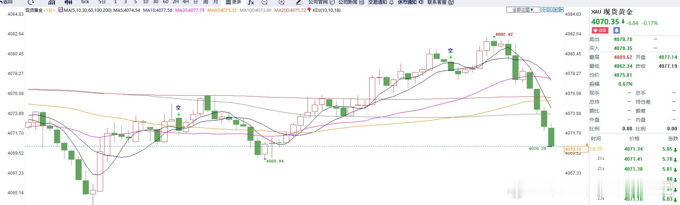The height and width of the screenshot is (205, 680).
Task: Click the 4068.94 low price label
Action: coord(275,161)
